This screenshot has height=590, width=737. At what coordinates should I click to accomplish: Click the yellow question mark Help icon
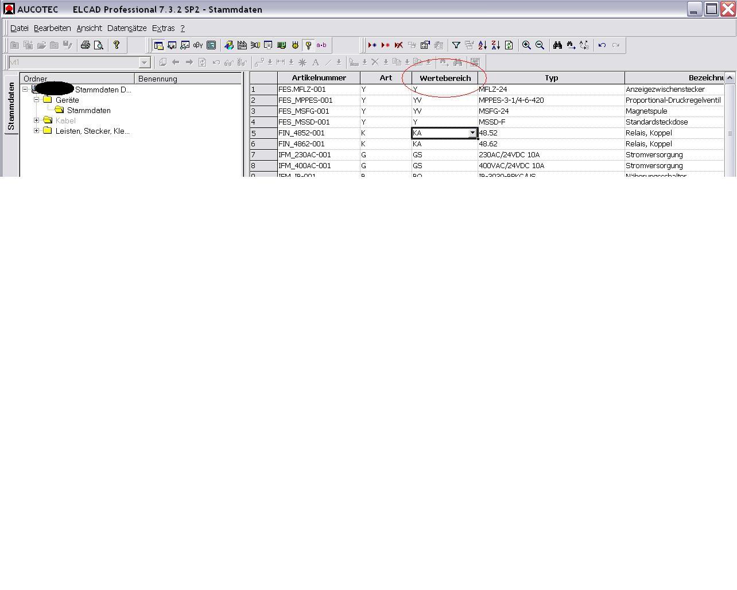click(x=117, y=45)
